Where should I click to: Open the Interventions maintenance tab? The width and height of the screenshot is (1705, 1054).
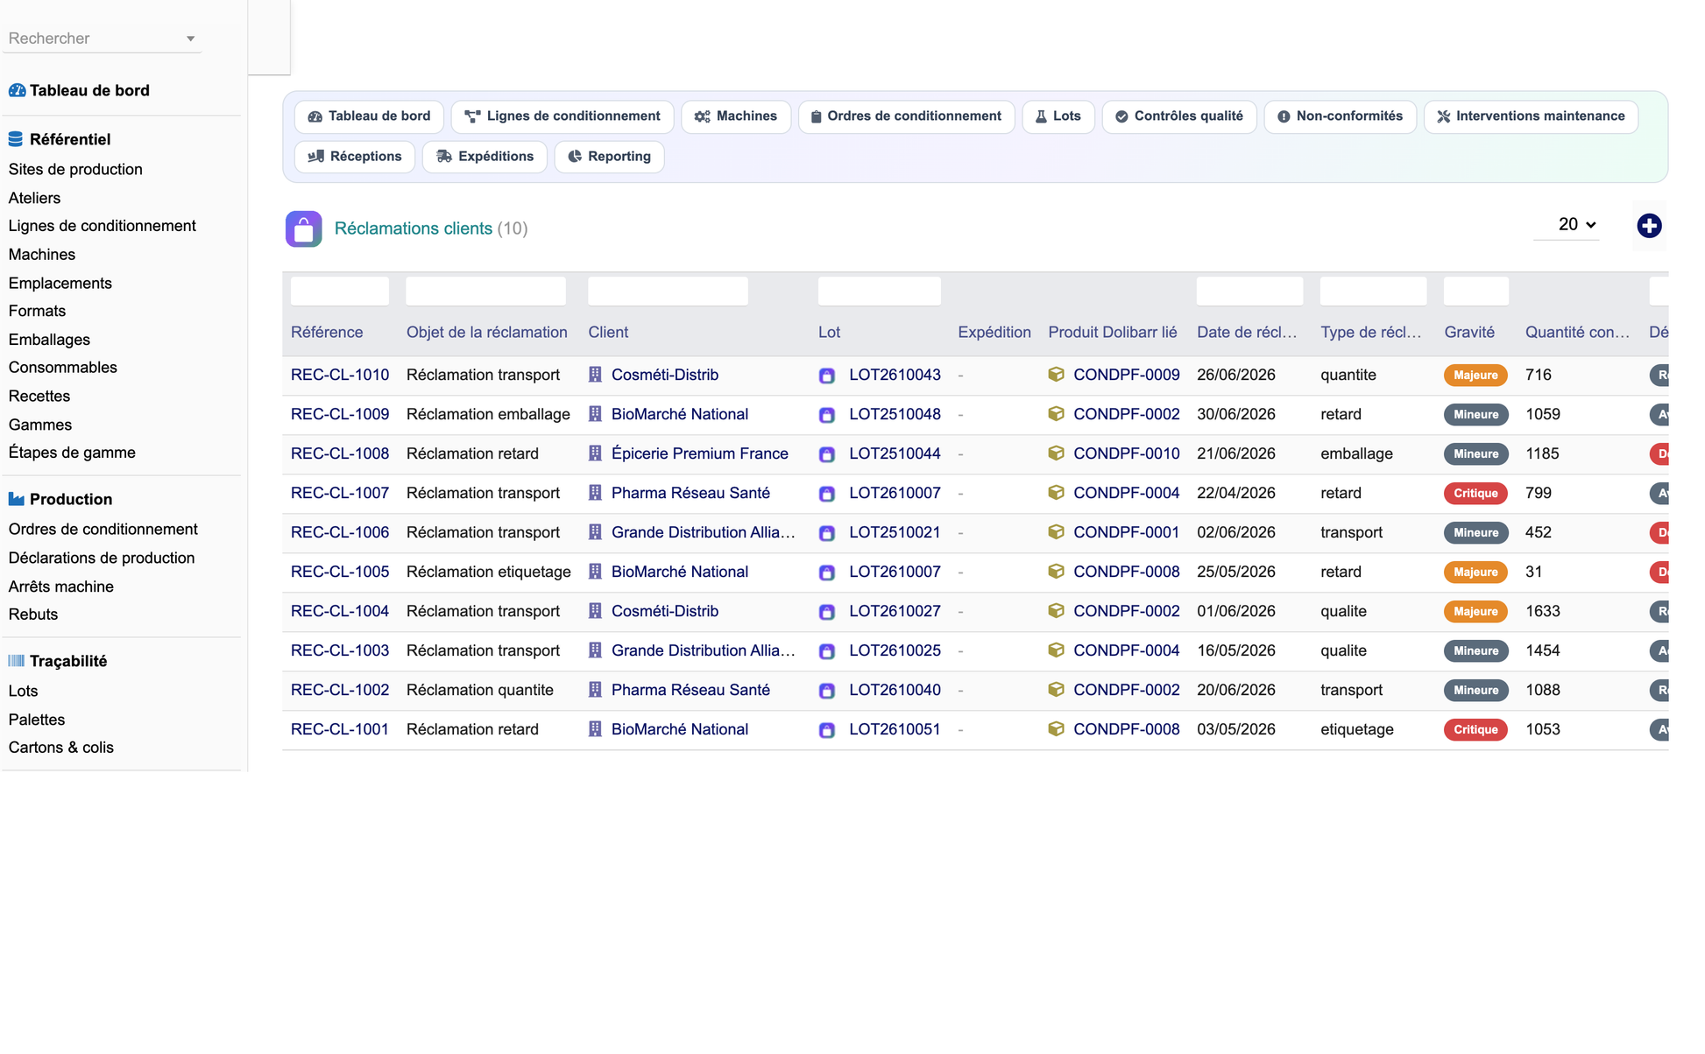click(x=1531, y=116)
